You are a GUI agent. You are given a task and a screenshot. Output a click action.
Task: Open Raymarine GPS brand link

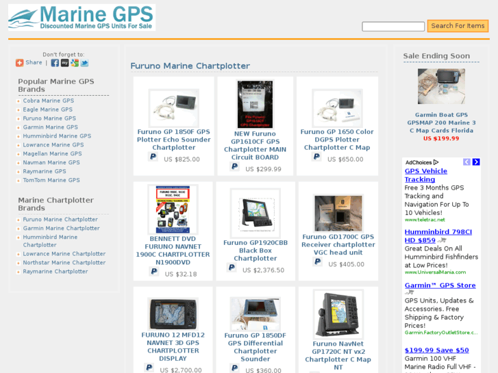tap(45, 171)
